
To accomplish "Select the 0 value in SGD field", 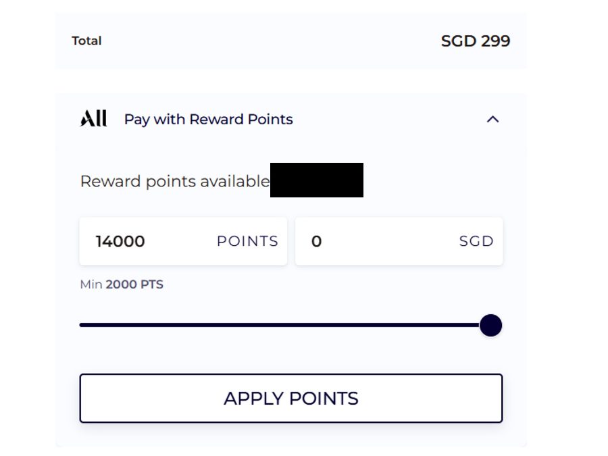I will 316,241.
